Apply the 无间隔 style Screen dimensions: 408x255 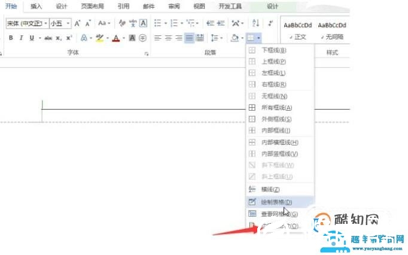point(332,31)
